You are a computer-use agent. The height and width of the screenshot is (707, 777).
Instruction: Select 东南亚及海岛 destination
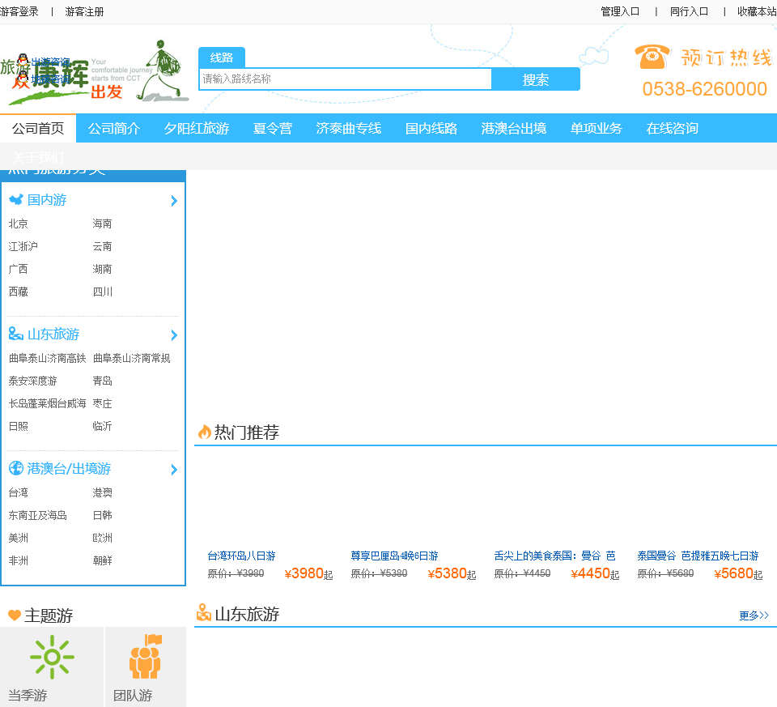pyautogui.click(x=38, y=515)
